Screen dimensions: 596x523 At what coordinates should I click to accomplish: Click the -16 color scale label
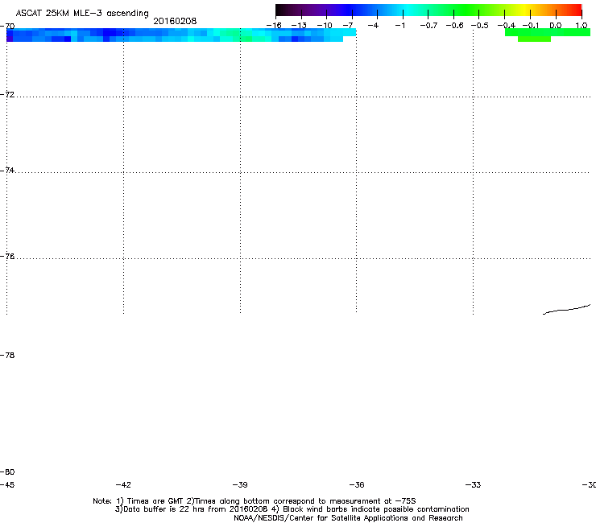(274, 26)
